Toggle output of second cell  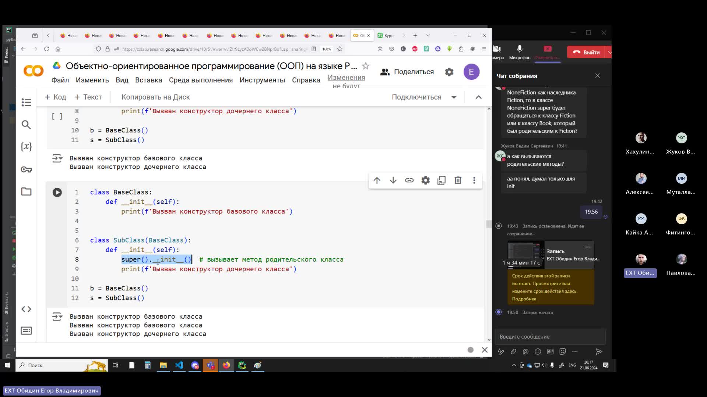tap(57, 316)
